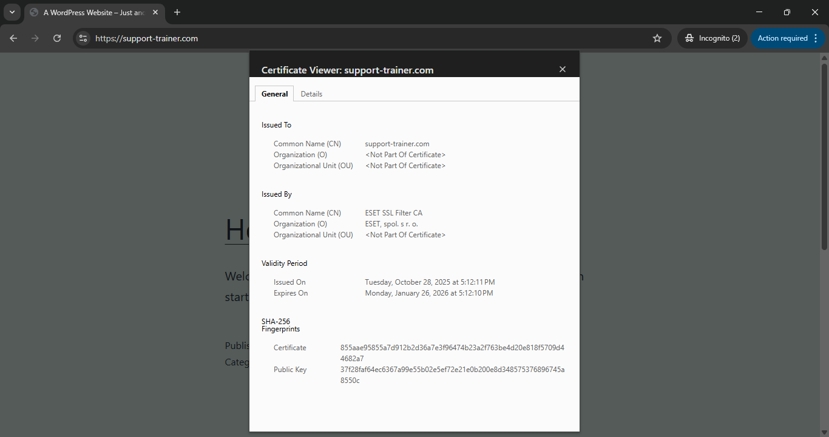The image size is (829, 437).
Task: Go back using the back arrow
Action: click(x=13, y=38)
